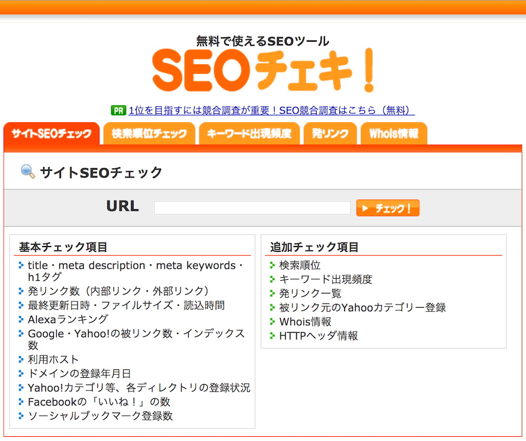Select the キーワード出現頻度 tab

[x=249, y=133]
